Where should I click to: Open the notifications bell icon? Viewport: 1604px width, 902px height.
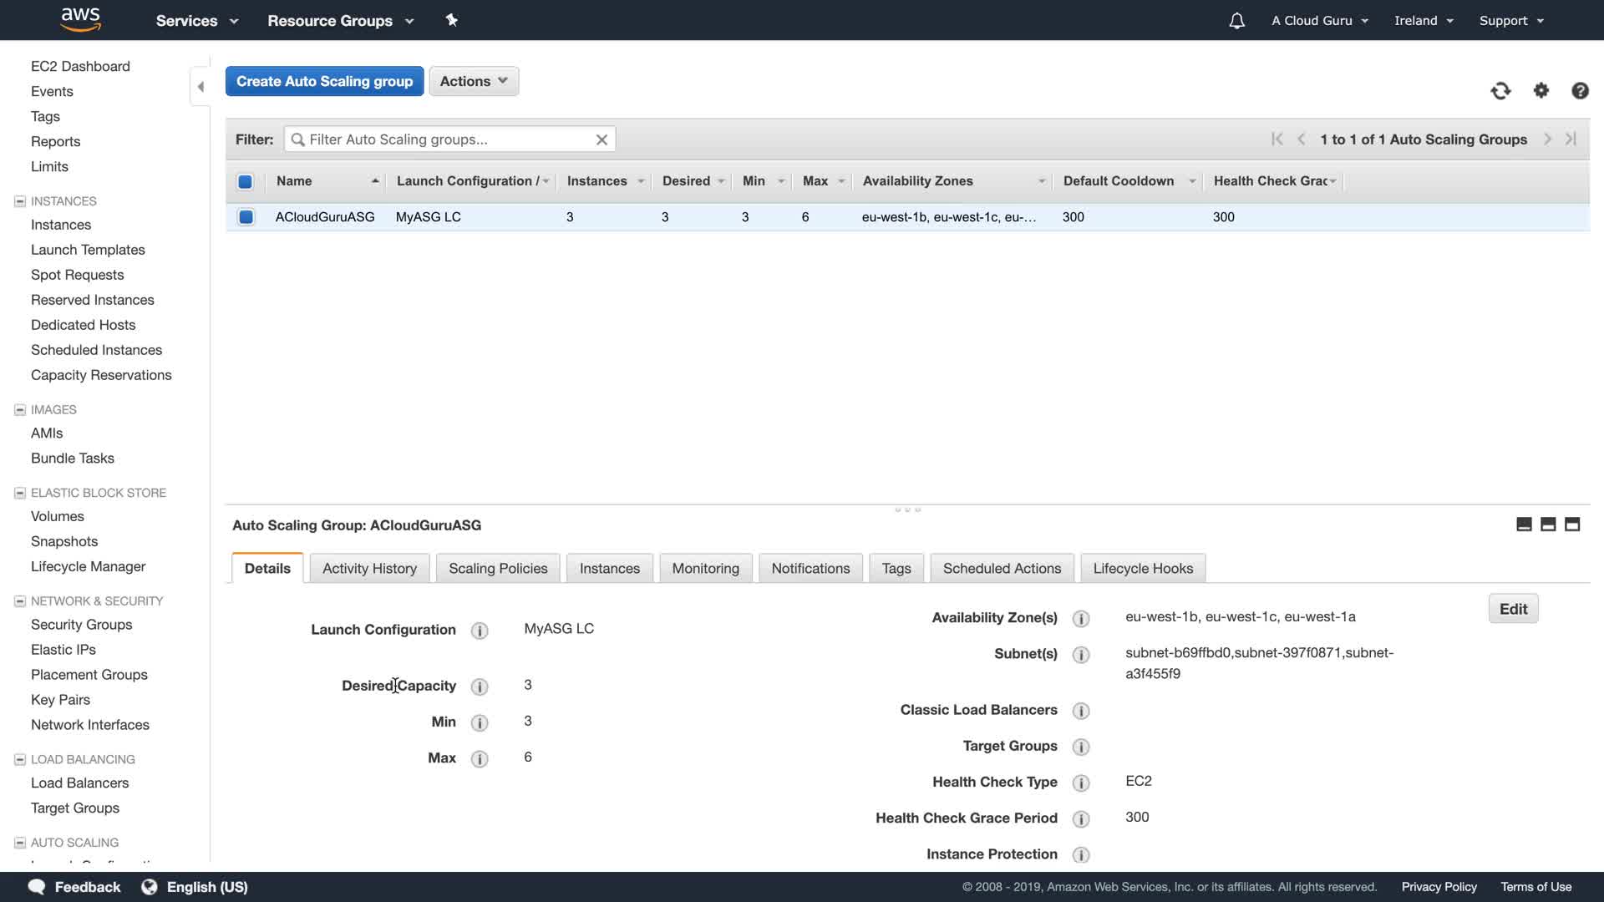coord(1236,21)
